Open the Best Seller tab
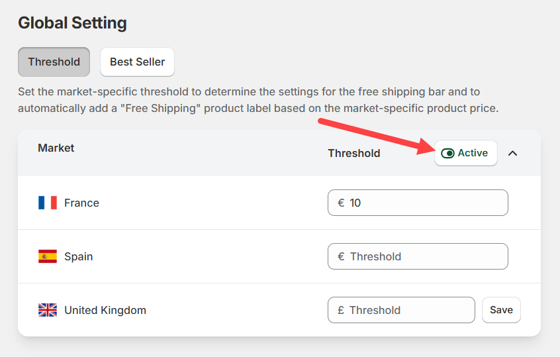560x357 pixels. tap(137, 62)
